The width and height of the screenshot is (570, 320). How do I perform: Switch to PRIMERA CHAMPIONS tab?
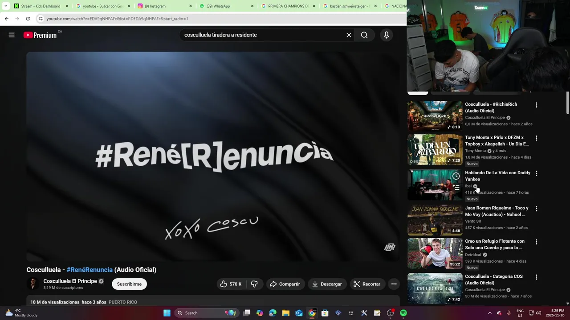(289, 6)
